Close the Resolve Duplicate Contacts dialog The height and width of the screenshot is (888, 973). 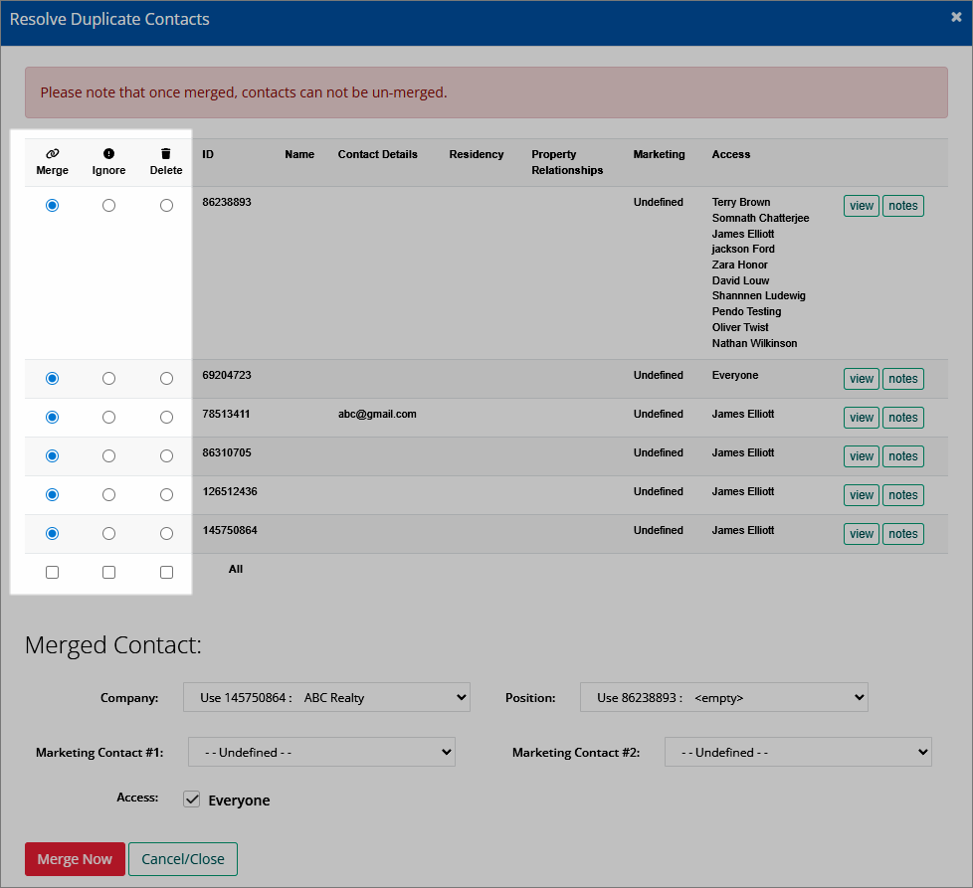coord(956,17)
